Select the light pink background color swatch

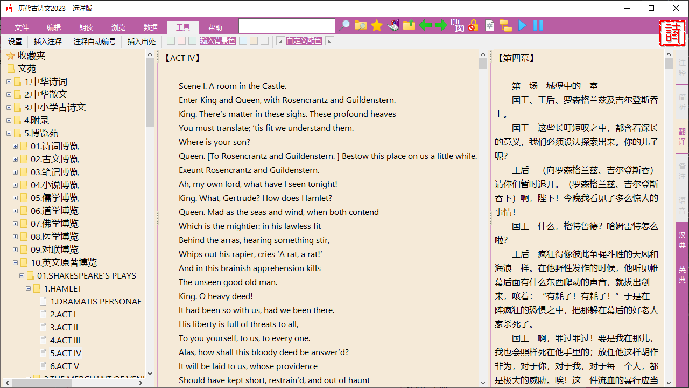pyautogui.click(x=182, y=41)
